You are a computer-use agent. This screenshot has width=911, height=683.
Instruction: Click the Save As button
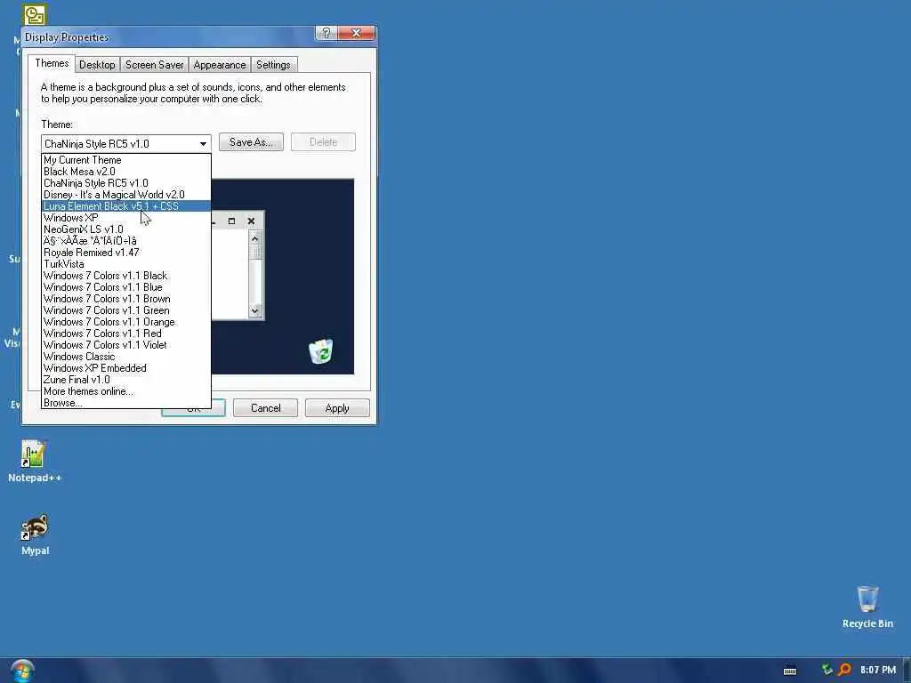pos(251,141)
